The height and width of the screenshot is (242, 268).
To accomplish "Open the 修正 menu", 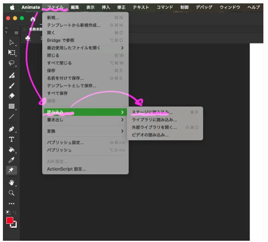I will (121, 7).
